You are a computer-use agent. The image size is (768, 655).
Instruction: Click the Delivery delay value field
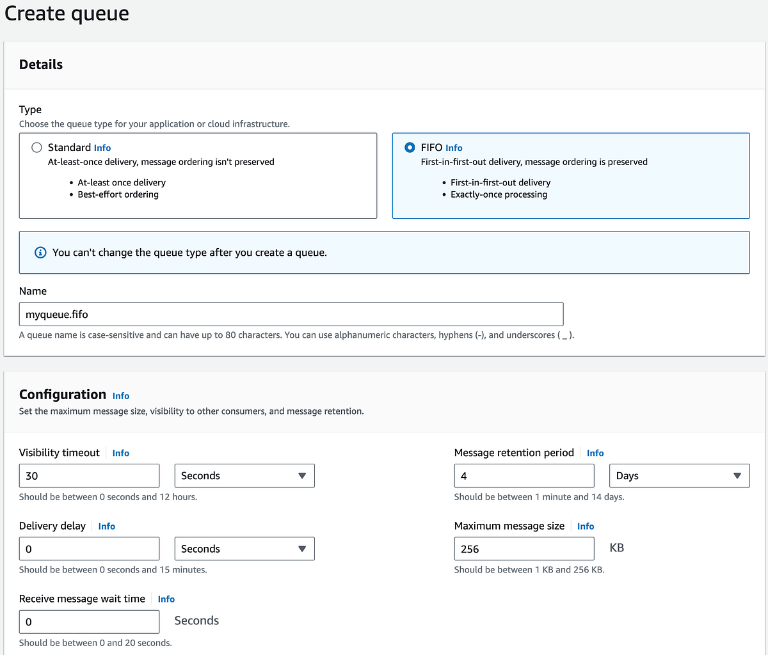tap(88, 548)
